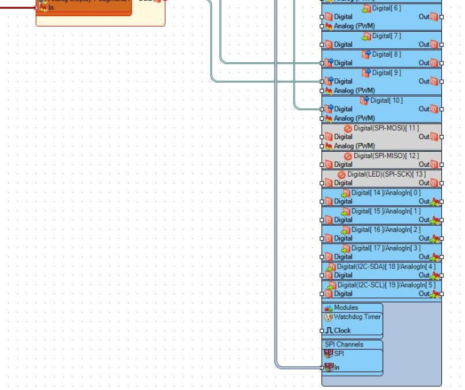Screen dimensions: 465x390
Task: Click the Clock pulse icon
Action: click(x=329, y=330)
